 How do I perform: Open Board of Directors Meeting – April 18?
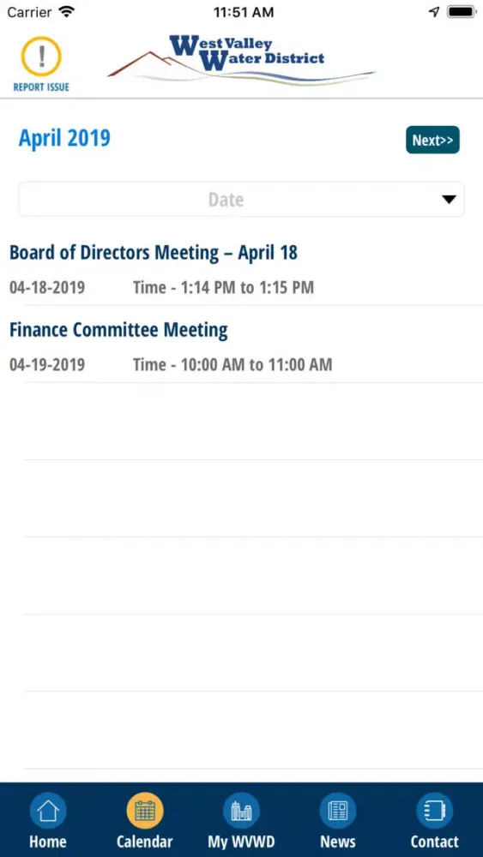coord(154,253)
